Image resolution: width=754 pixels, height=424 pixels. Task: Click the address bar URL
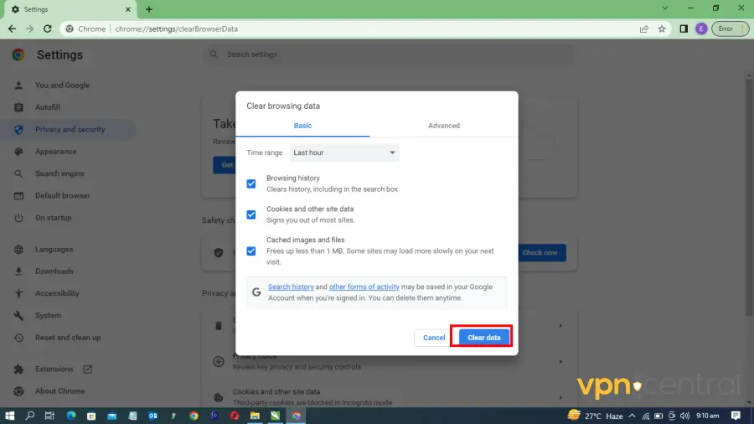click(x=177, y=28)
